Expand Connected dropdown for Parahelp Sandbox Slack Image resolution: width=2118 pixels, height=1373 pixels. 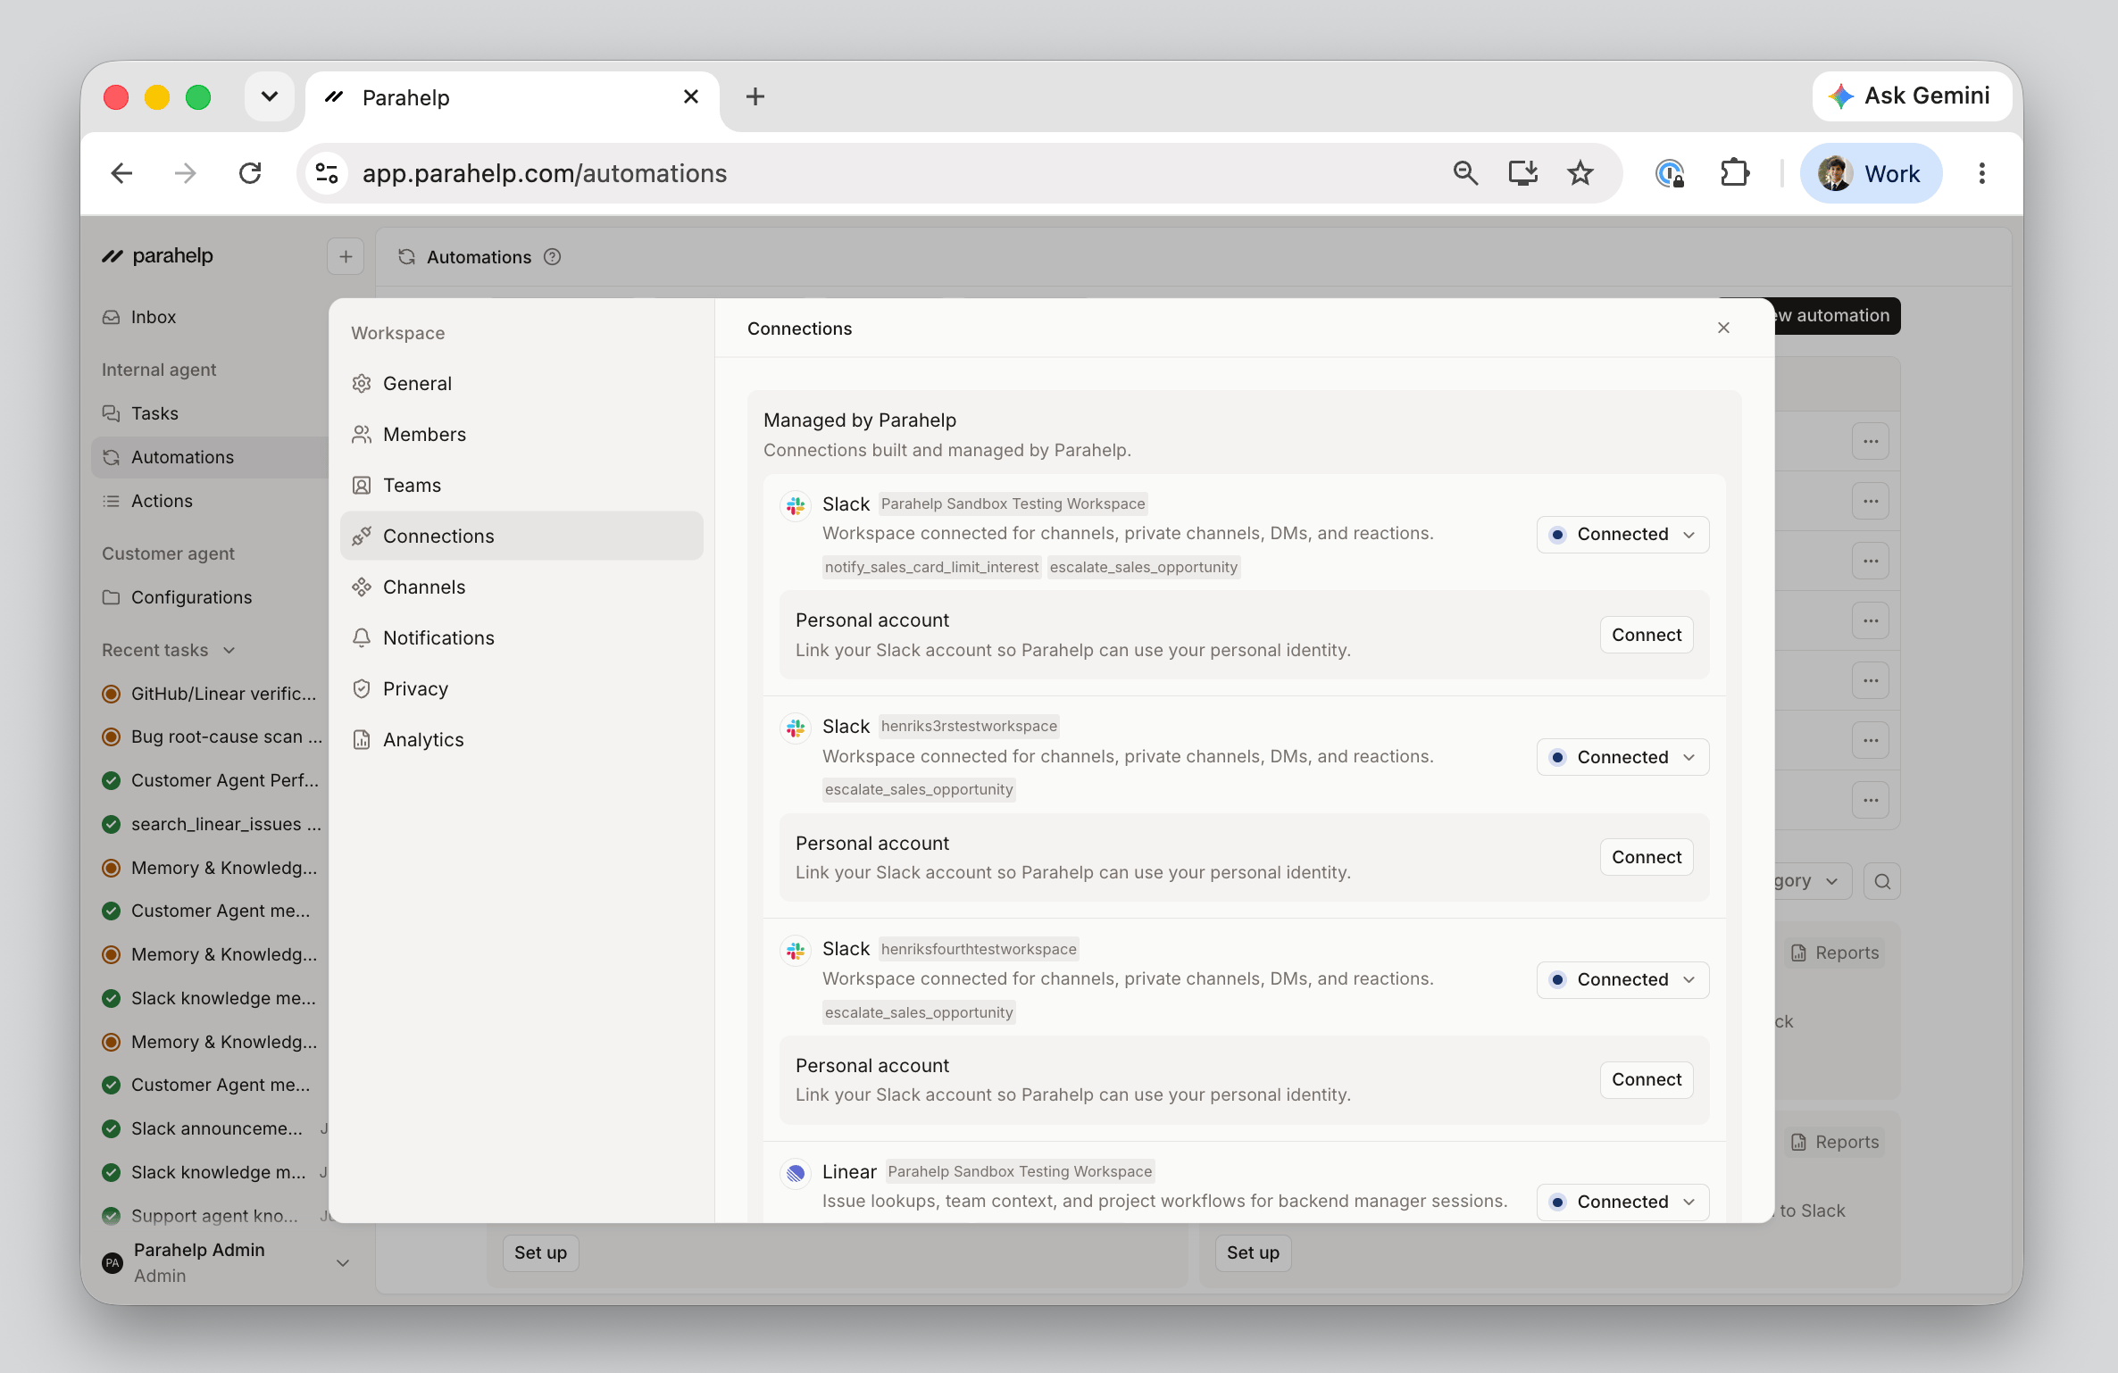tap(1622, 534)
